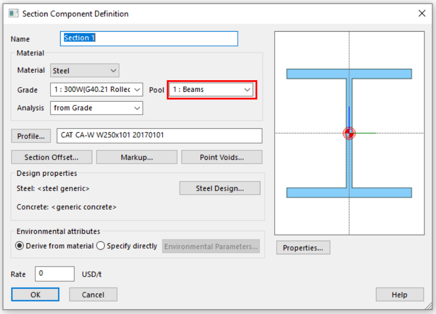
Task: Open the Help button
Action: click(399, 295)
